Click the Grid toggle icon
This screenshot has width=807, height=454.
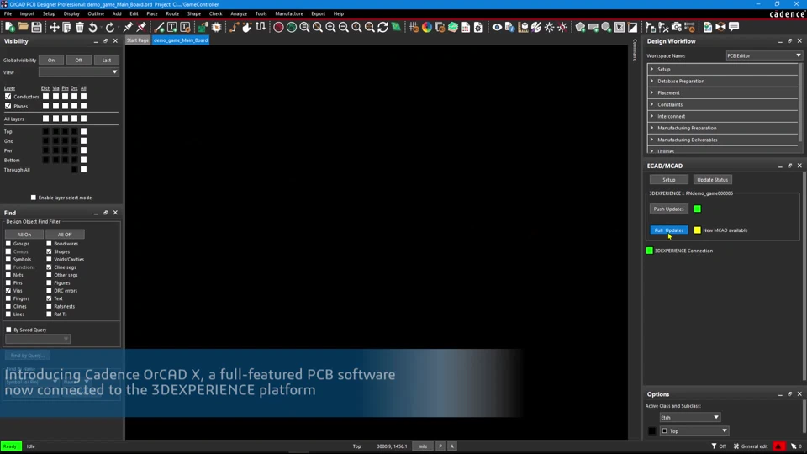[x=414, y=27]
